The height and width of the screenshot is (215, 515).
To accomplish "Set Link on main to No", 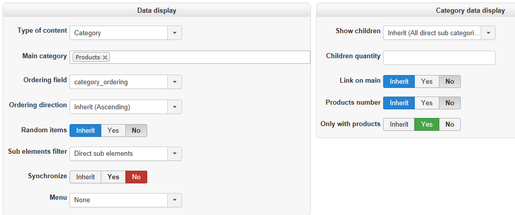I will (x=450, y=81).
